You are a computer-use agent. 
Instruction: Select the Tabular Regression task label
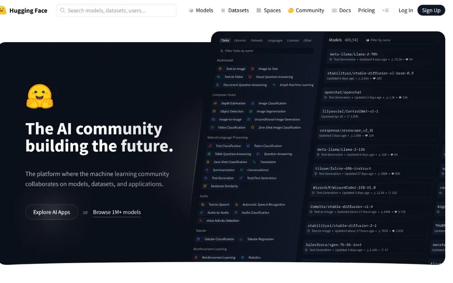point(260,239)
